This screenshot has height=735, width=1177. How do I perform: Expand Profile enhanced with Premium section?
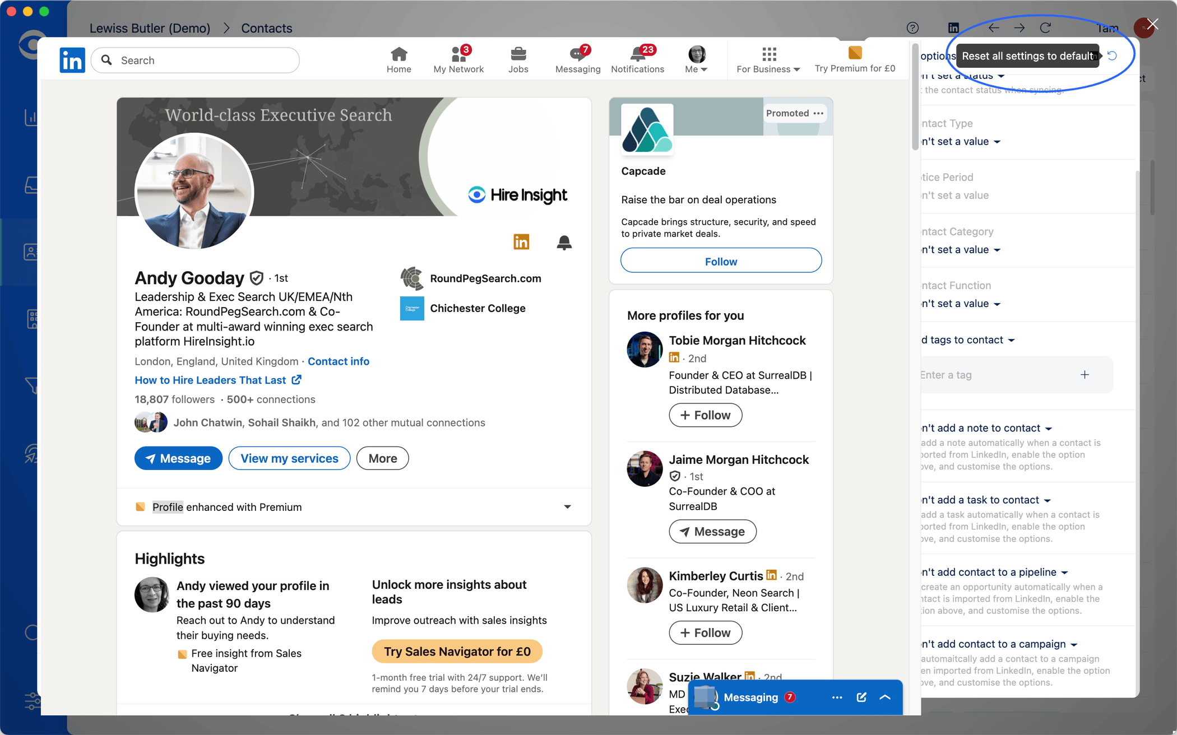[x=567, y=507]
